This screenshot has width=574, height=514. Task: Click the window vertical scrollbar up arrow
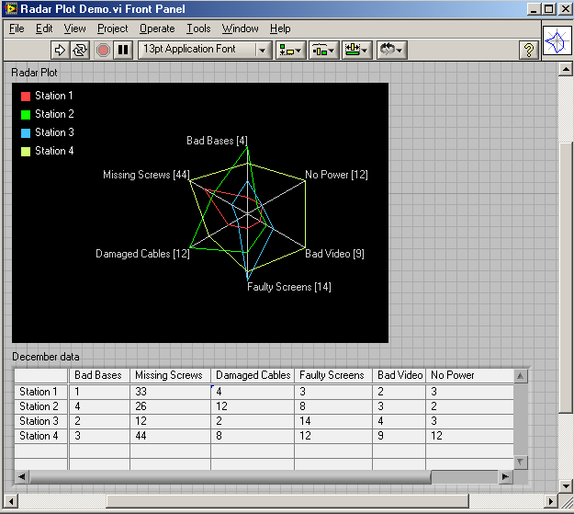(566, 69)
